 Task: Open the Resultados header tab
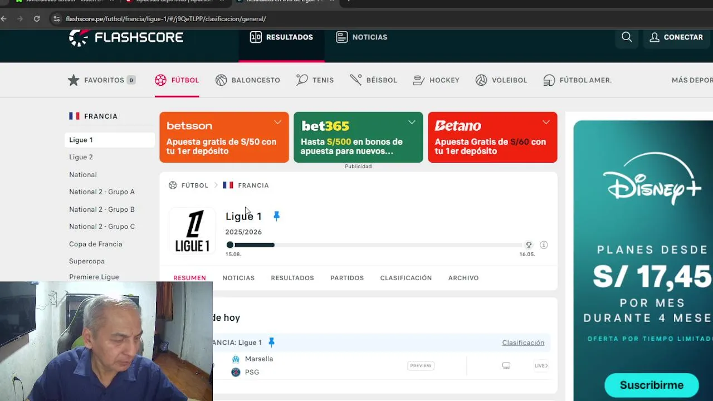[x=281, y=37]
